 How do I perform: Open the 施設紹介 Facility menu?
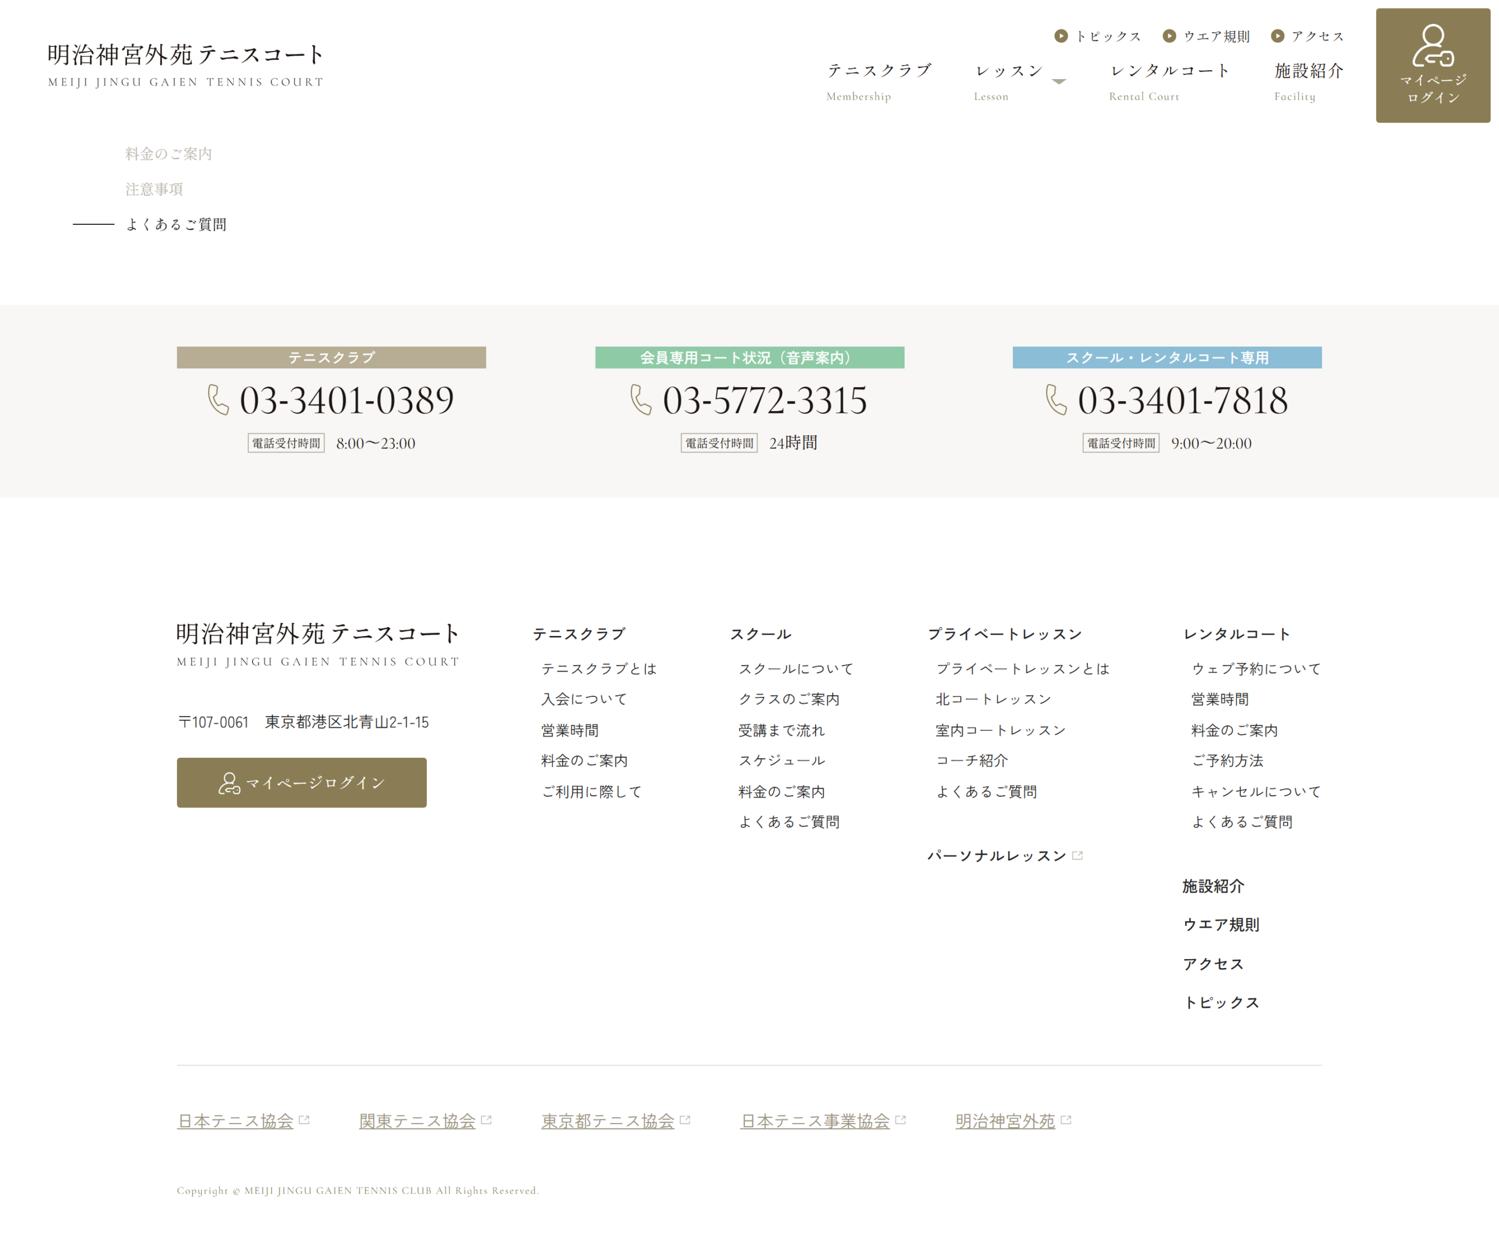coord(1309,81)
